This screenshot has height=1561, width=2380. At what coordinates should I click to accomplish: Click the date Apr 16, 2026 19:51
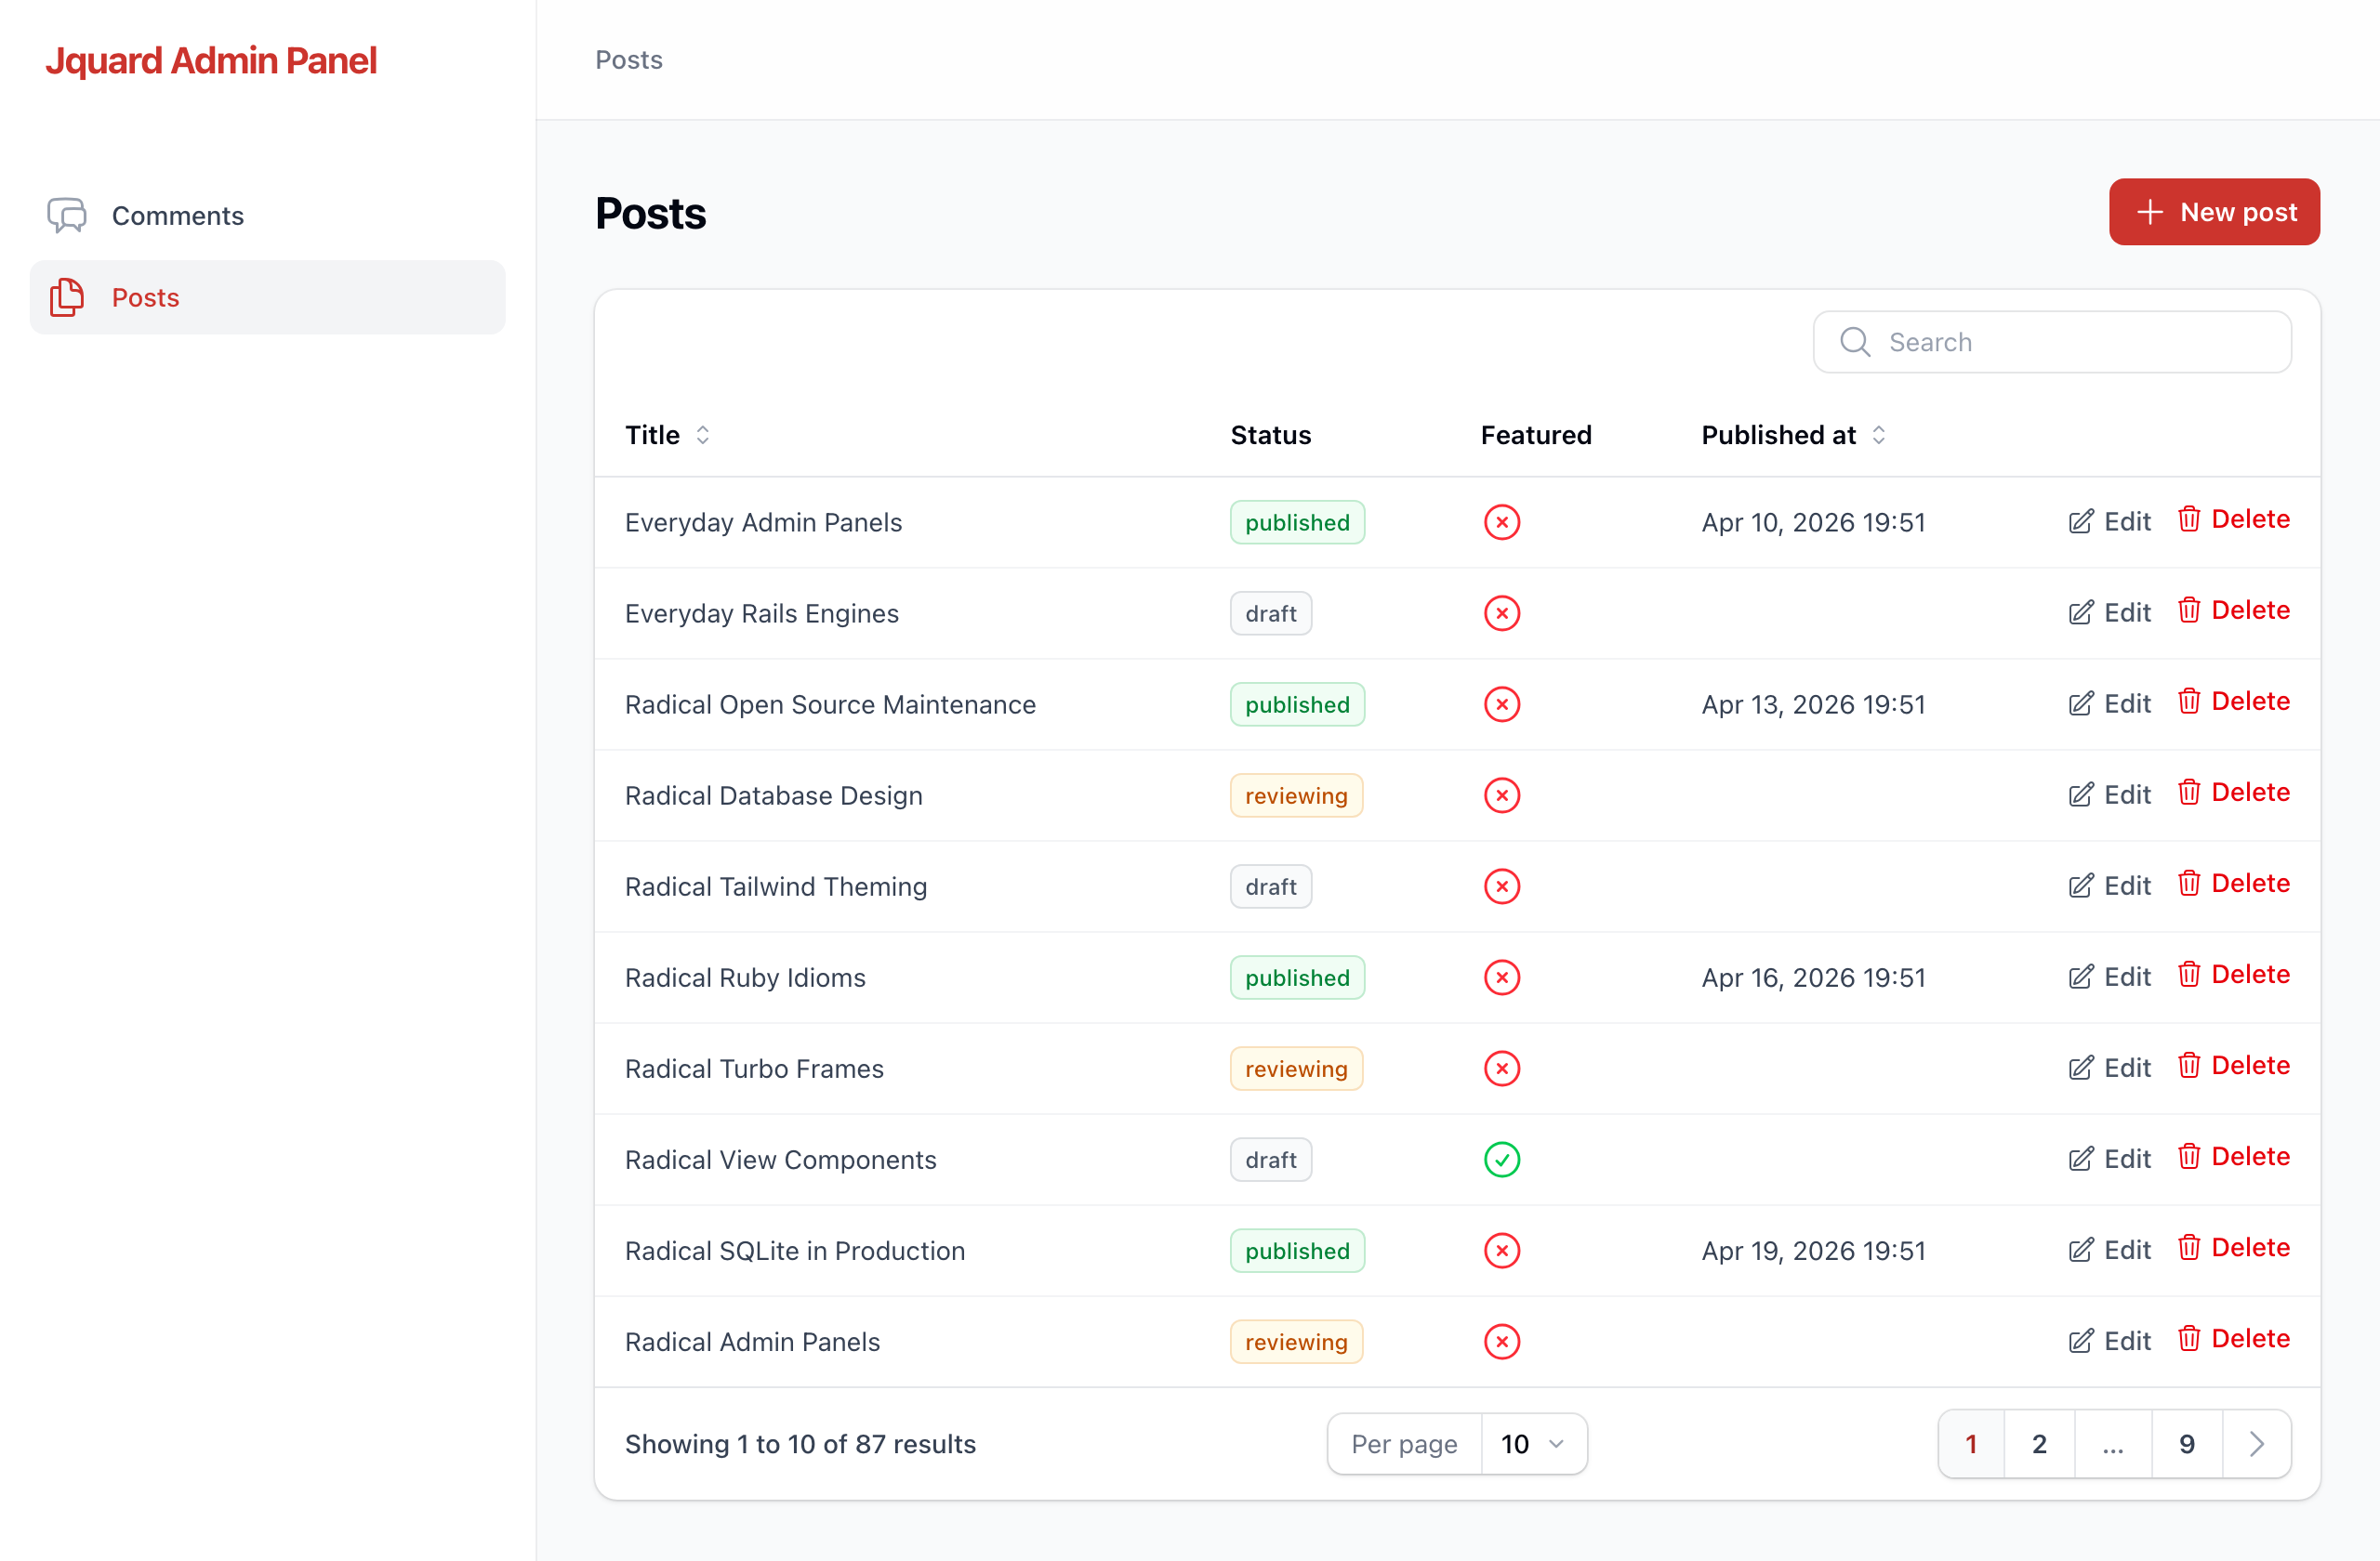(1813, 977)
